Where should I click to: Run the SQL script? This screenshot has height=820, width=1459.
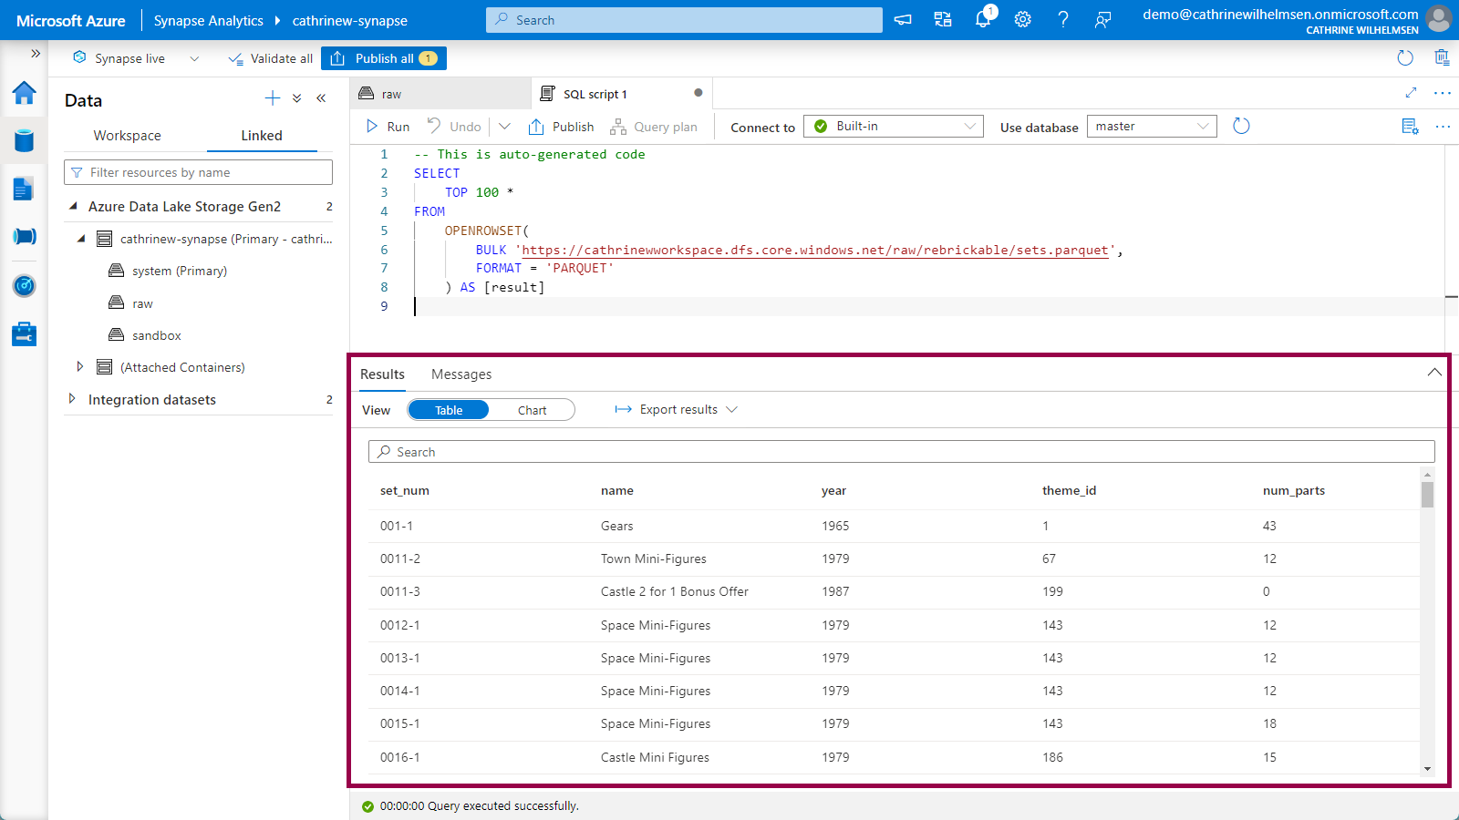click(x=388, y=127)
